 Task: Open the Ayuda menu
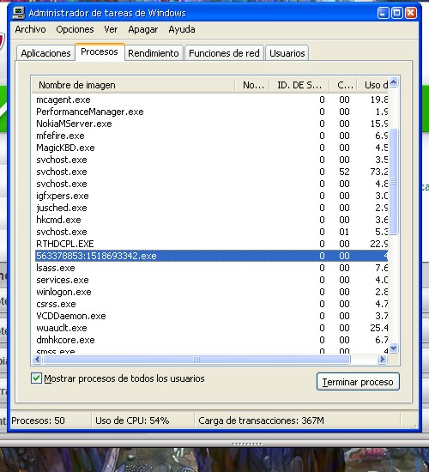pos(182,29)
